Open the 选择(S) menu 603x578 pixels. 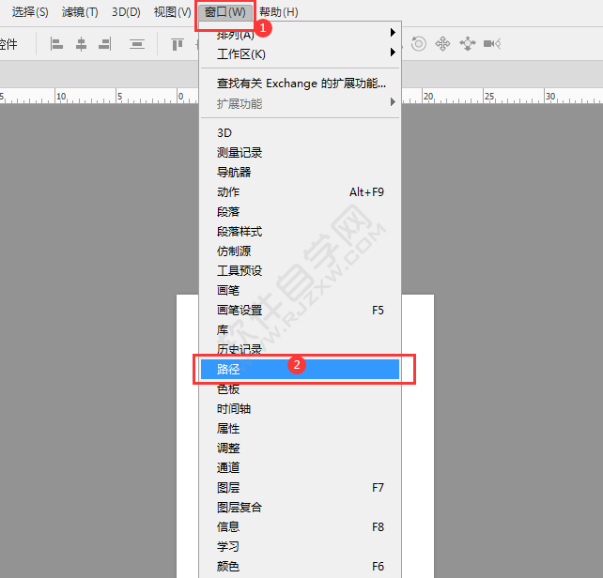click(30, 12)
